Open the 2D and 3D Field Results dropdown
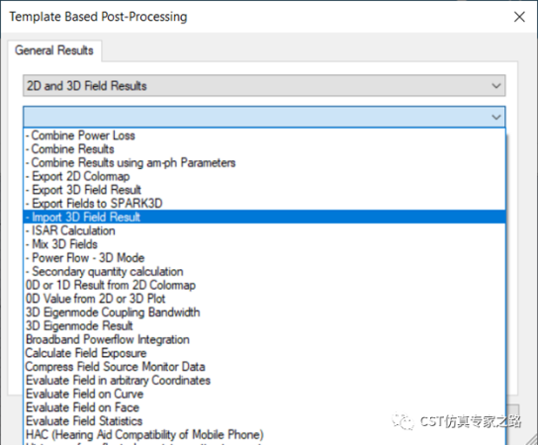This screenshot has height=445, width=539. coord(264,86)
